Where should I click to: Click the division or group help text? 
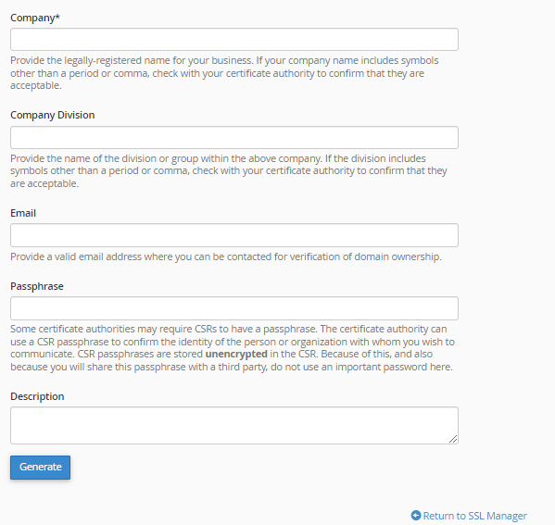[229, 171]
